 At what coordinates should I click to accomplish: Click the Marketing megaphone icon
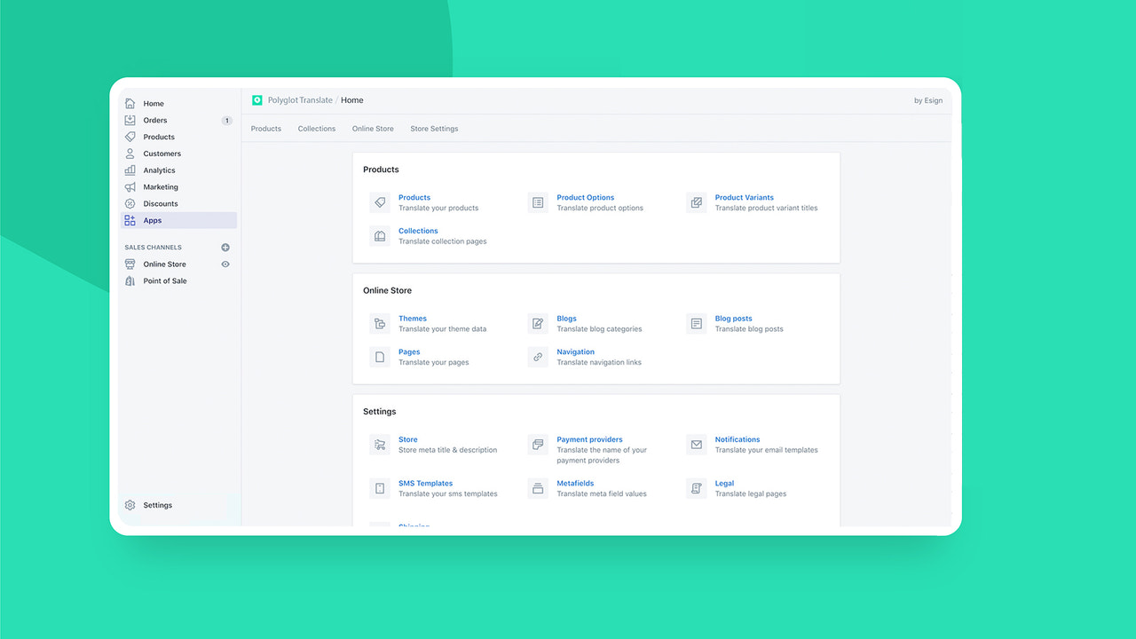[x=130, y=186]
